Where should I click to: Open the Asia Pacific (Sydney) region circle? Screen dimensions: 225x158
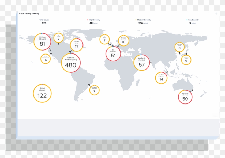click(185, 97)
